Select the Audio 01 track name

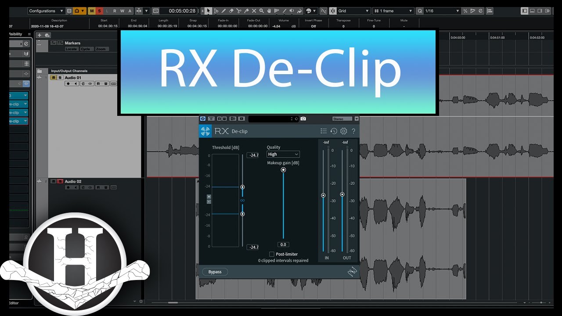point(73,78)
